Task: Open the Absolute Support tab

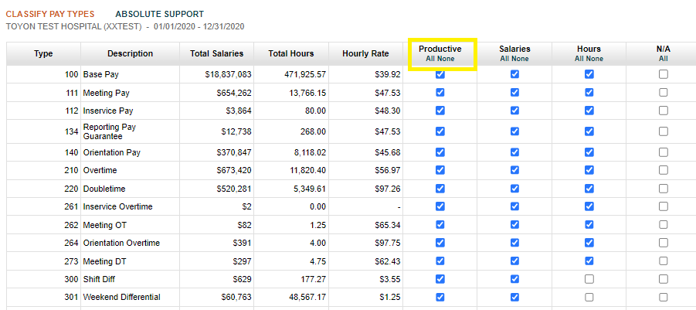Action: click(160, 14)
